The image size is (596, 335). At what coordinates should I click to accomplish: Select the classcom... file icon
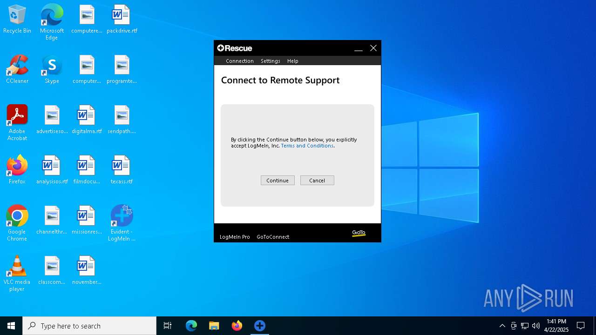click(52, 271)
